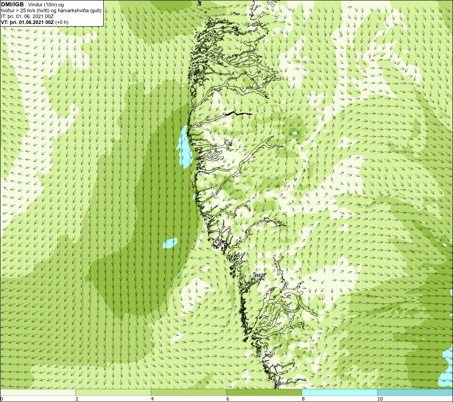Click the elongated cyan wind patch along the coast
453x402 pixels.
click(x=184, y=147)
